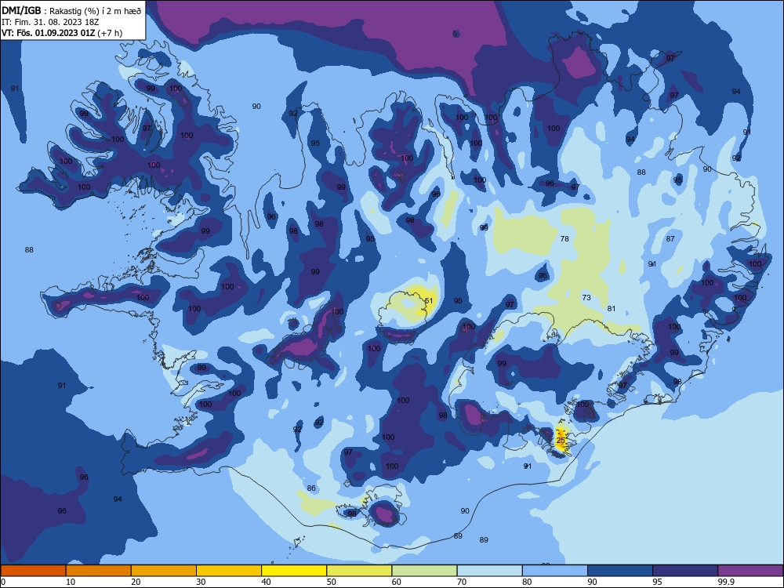The height and width of the screenshot is (588, 784).
Task: Click the humidity value 51 near the glacier
Action: click(429, 300)
